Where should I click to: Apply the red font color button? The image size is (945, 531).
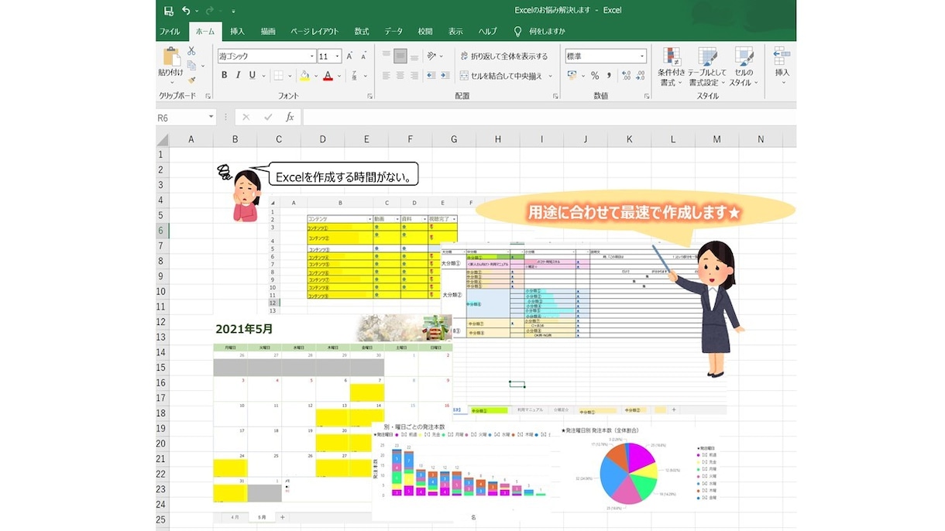point(328,76)
